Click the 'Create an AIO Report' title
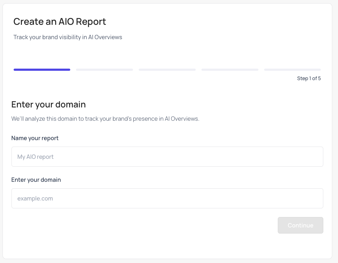The image size is (338, 263). click(60, 22)
